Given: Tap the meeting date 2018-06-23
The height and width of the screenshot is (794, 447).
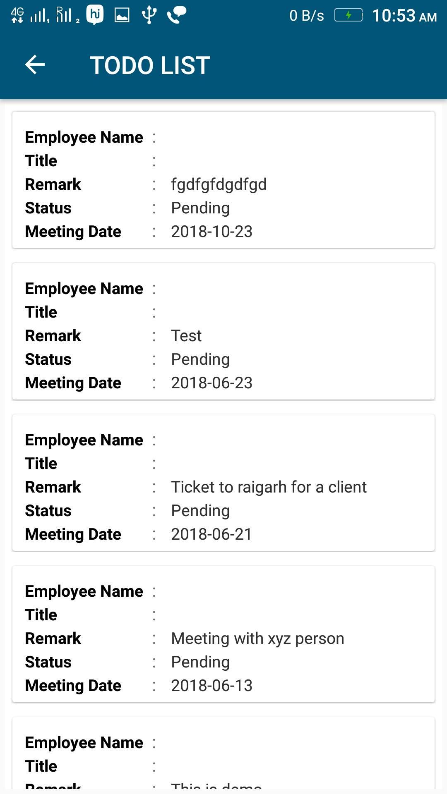Looking at the screenshot, I should (x=211, y=383).
